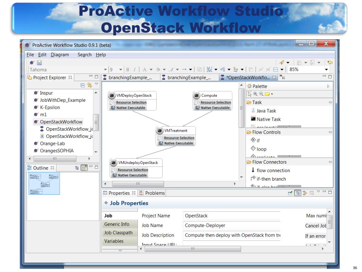
Task: Click the Select All nodes toolbar icon
Action: [x=209, y=69]
